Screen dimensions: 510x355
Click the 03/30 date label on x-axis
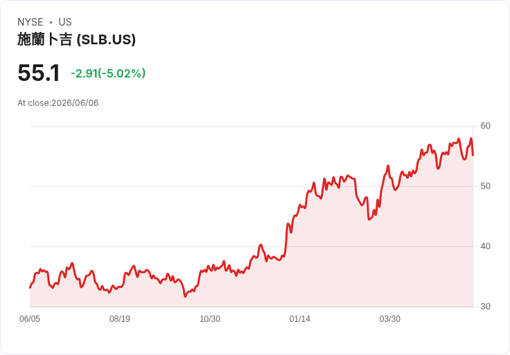(389, 319)
